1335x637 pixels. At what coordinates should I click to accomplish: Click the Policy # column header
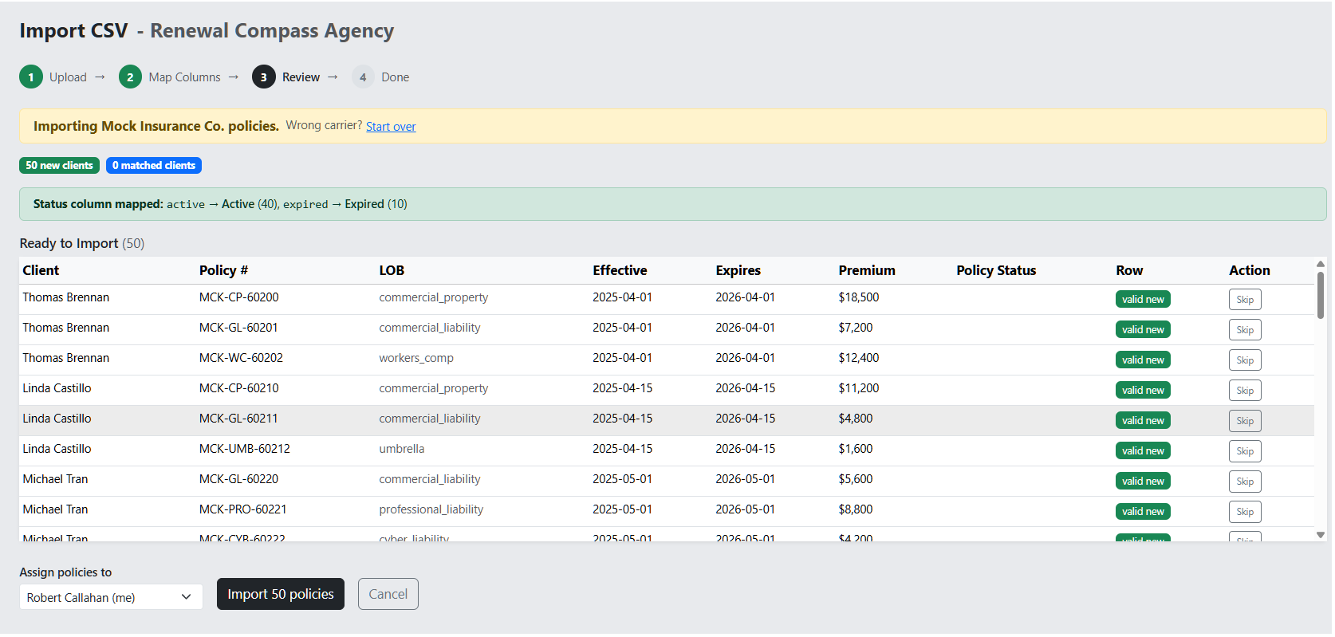point(223,270)
